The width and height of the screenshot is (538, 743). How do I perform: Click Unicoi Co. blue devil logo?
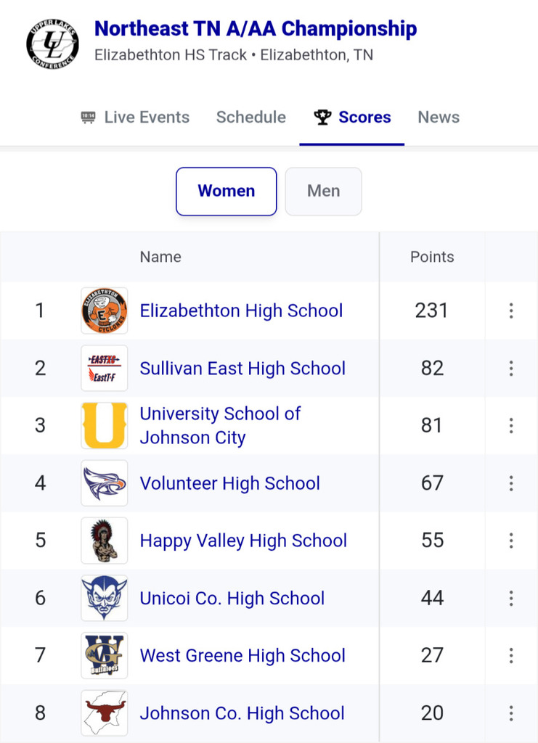(x=105, y=598)
